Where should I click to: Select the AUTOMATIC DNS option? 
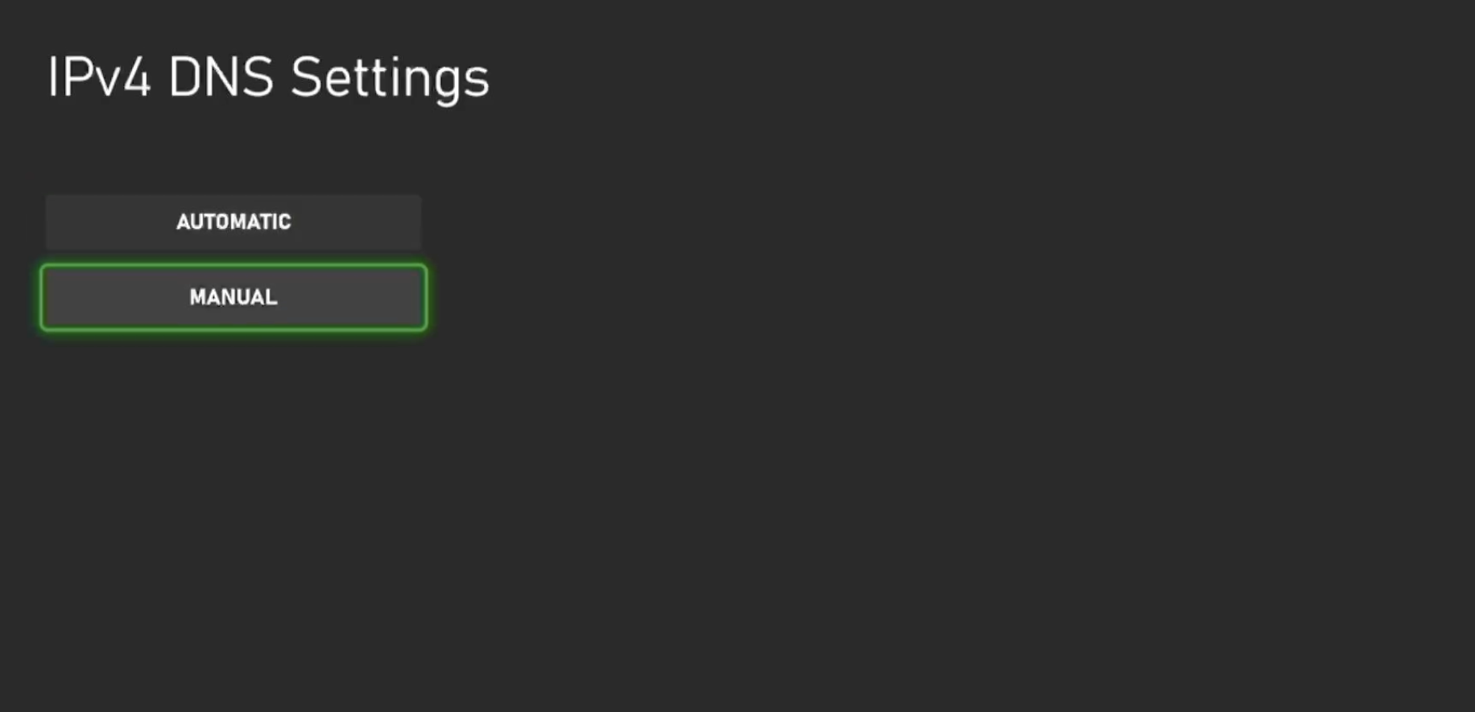pyautogui.click(x=233, y=221)
